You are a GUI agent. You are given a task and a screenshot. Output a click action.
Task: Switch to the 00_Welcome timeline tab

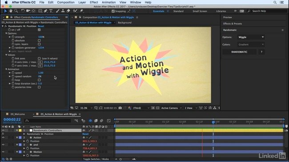pos(17,114)
